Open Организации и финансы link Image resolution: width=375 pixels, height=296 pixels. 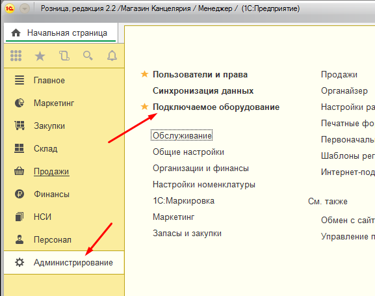tap(201, 168)
